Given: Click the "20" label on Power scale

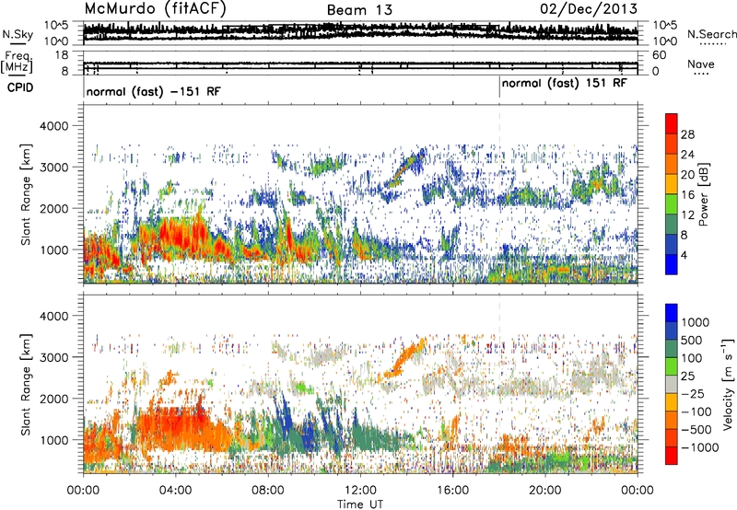Looking at the screenshot, I should [687, 175].
